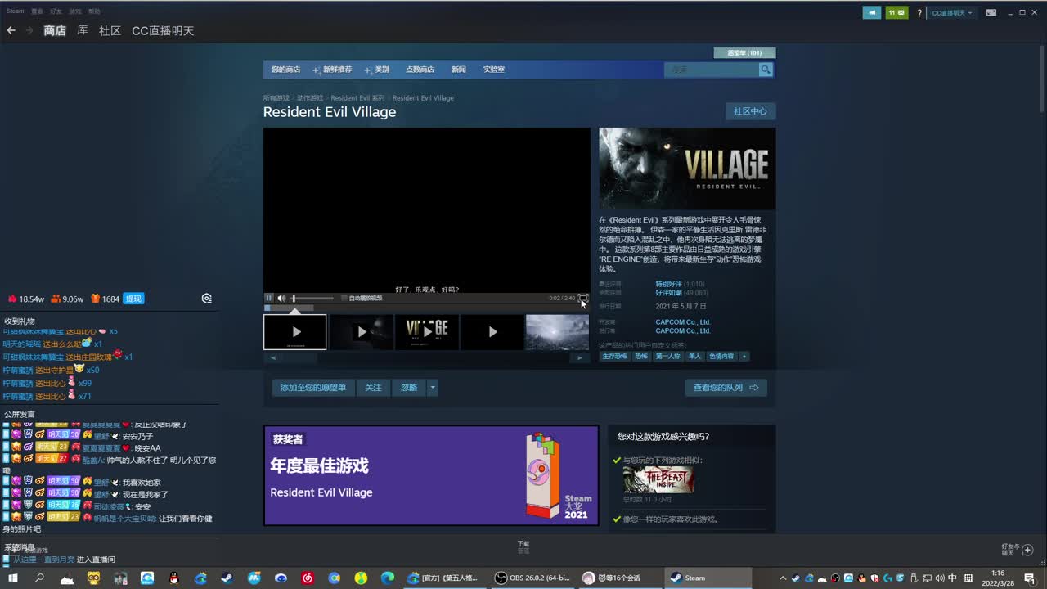Open NetEase Cloud Music taskbar icon

[308, 578]
